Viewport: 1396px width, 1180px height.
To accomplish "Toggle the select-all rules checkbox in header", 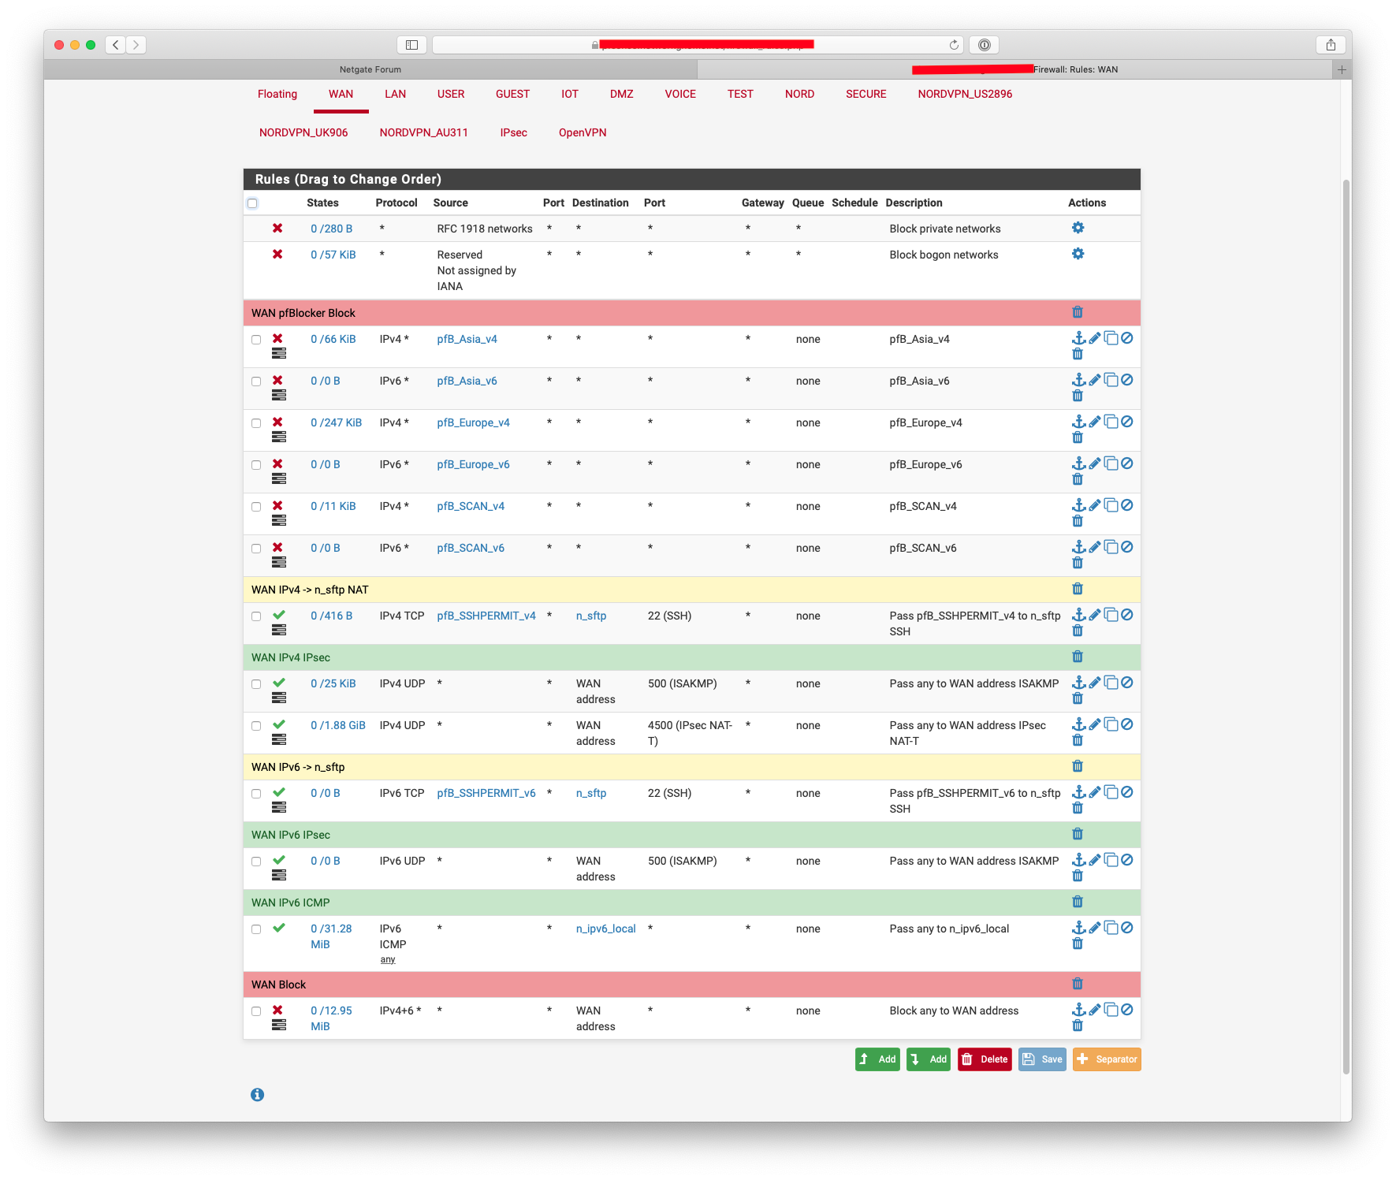I will (252, 203).
